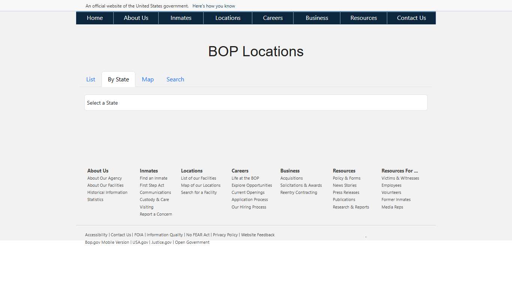Open the Privacy Policy footer link
512x288 pixels.
click(x=225, y=235)
